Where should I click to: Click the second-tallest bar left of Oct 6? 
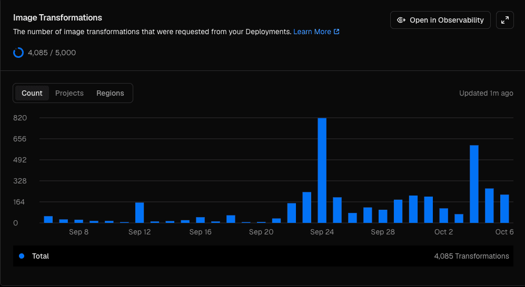474,184
